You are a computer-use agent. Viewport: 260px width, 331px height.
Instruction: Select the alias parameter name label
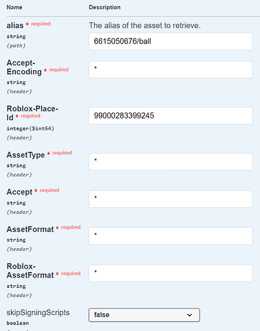click(x=15, y=26)
